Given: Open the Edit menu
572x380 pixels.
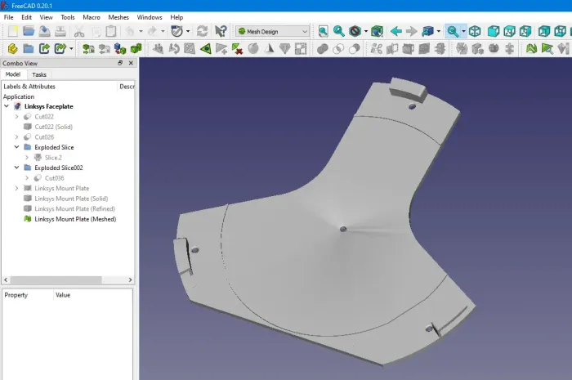Looking at the screenshot, I should point(26,17).
